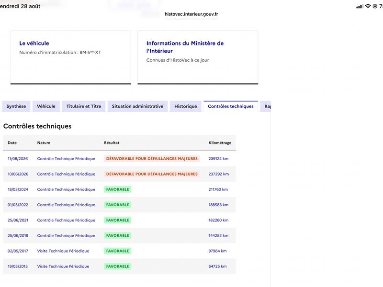Click the mileage 182260 km

pos(218,220)
